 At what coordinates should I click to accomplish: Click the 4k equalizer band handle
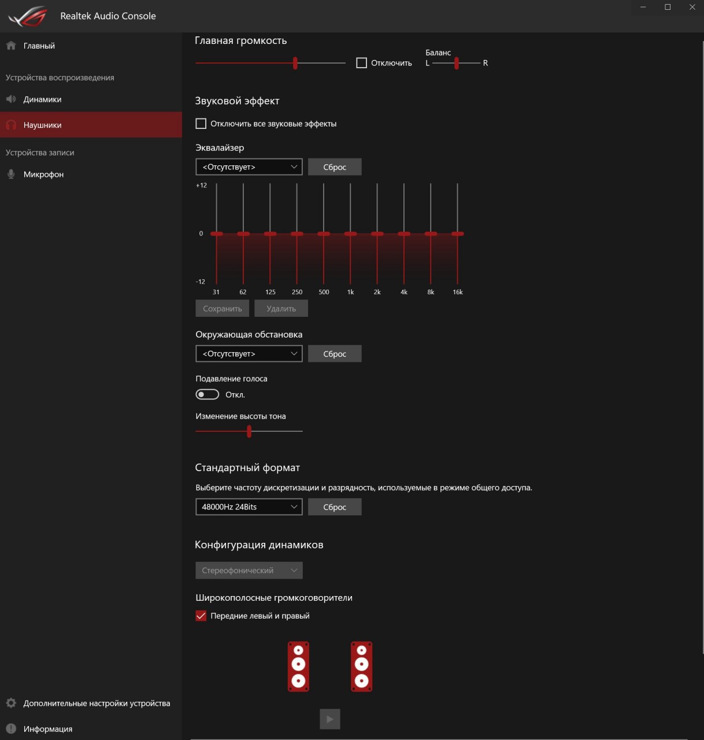point(404,234)
